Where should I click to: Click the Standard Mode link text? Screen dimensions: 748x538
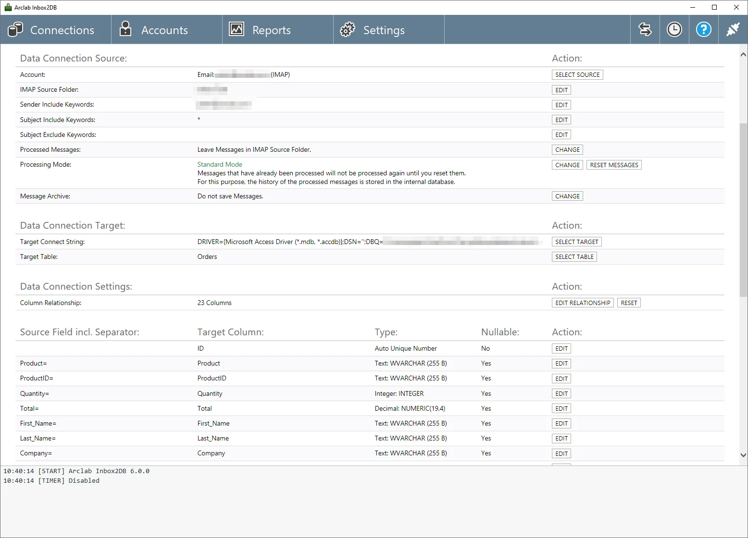pyautogui.click(x=220, y=164)
